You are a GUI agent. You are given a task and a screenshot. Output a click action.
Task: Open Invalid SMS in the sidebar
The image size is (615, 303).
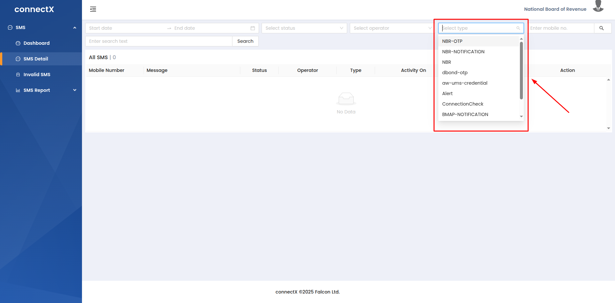tap(37, 75)
